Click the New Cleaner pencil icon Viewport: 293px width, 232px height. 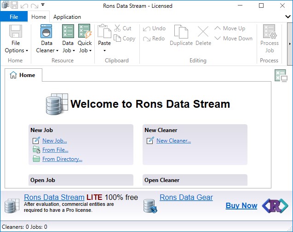pos(150,140)
